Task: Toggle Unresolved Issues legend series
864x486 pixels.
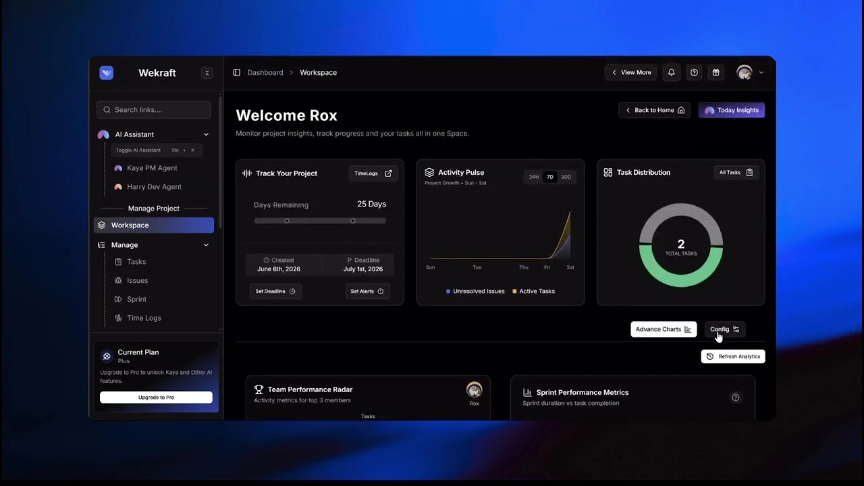Action: tap(475, 292)
